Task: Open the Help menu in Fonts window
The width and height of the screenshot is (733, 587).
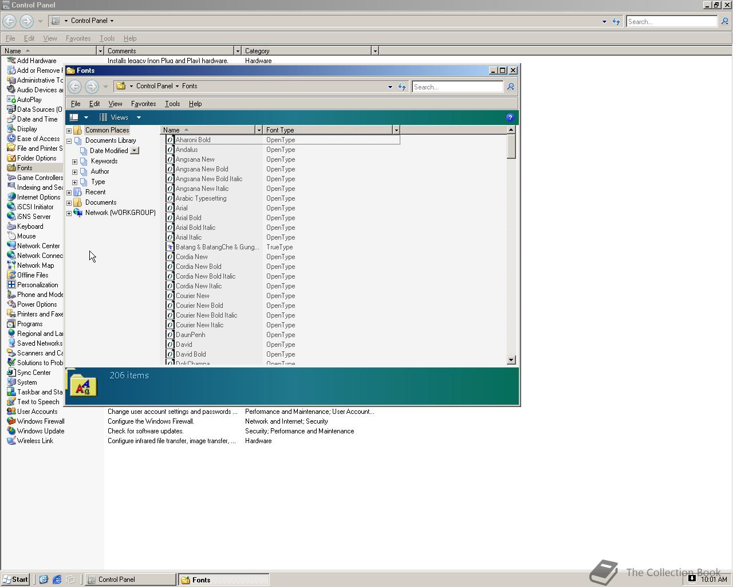Action: coord(195,104)
